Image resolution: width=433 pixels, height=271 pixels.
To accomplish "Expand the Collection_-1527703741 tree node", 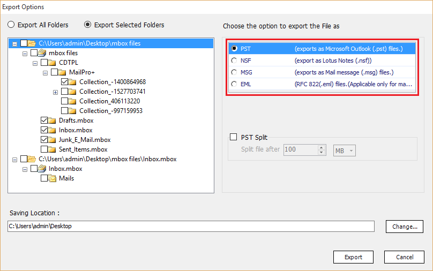I will tap(56, 92).
